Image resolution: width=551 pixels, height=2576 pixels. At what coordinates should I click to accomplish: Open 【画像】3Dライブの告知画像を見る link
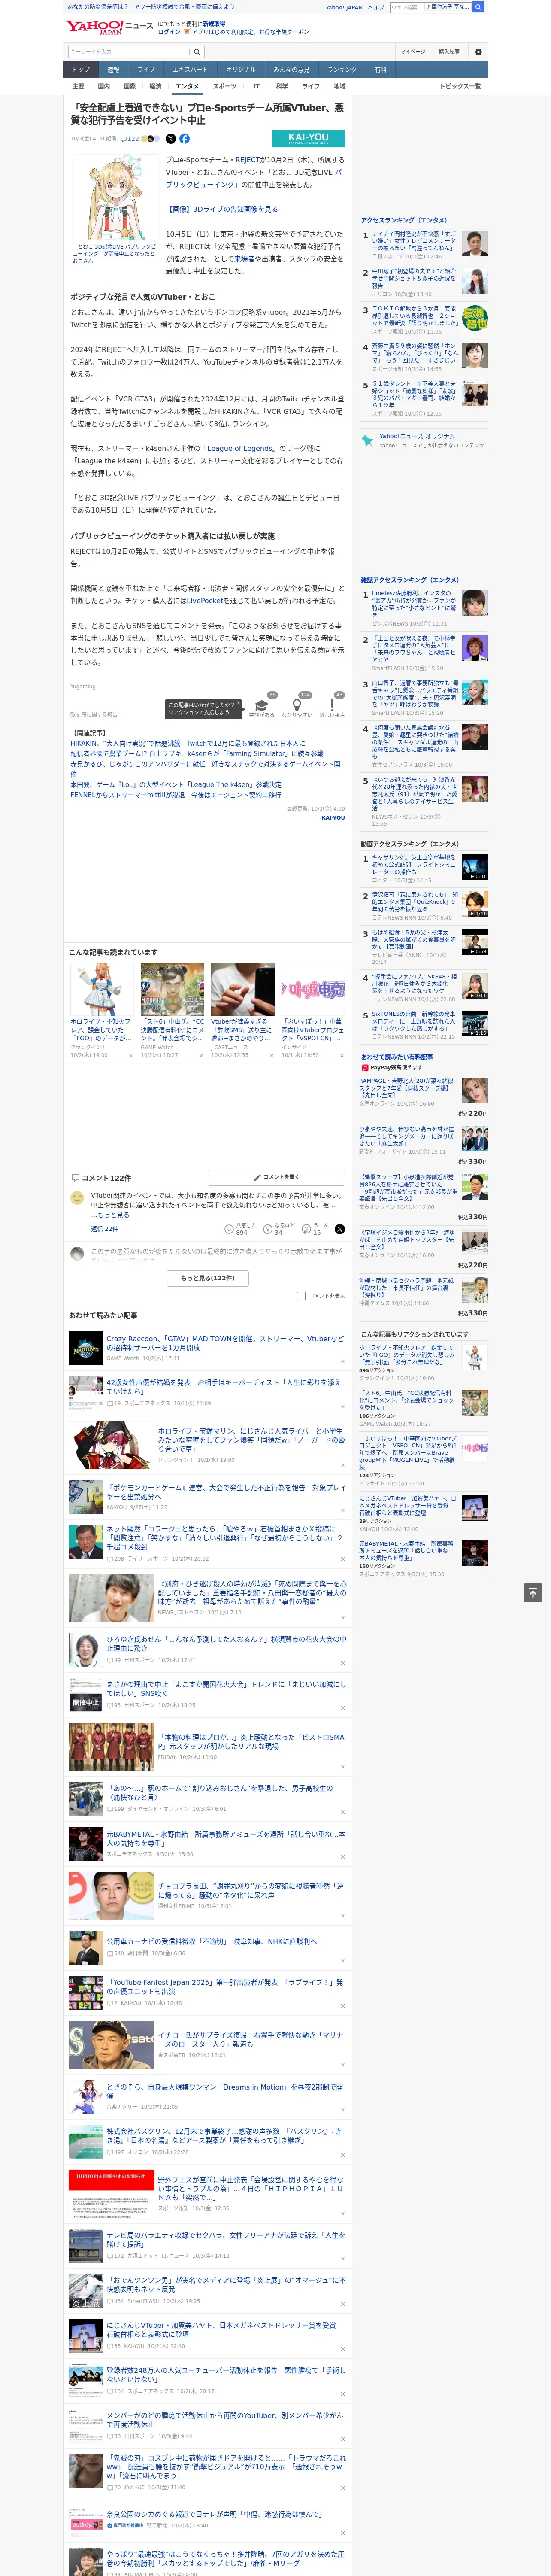222,209
